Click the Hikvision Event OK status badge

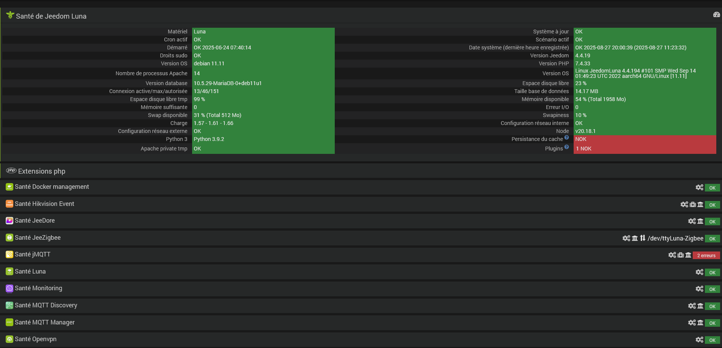[x=712, y=205]
